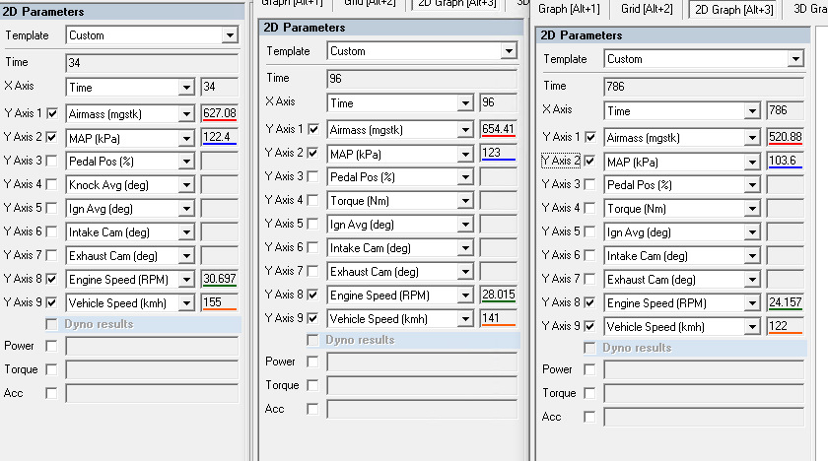The image size is (828, 461).
Task: Click the Engine Speed value showing 30.697
Action: (x=219, y=279)
